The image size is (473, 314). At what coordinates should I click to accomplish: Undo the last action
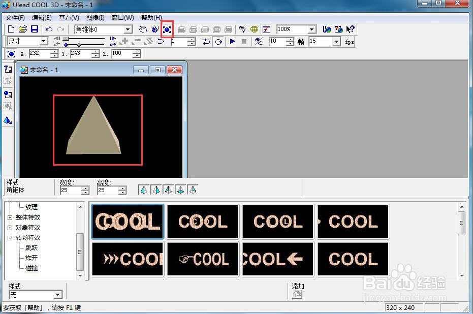49,29
